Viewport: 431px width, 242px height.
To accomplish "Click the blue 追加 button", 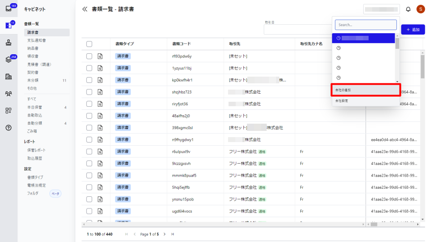I will pyautogui.click(x=413, y=30).
